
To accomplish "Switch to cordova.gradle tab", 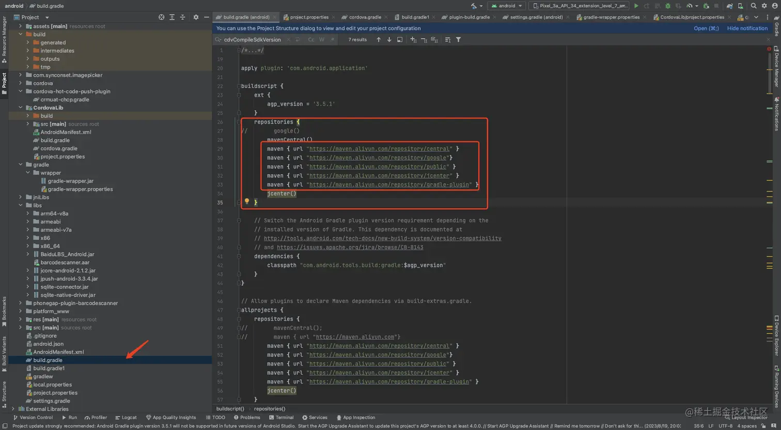I will point(365,17).
